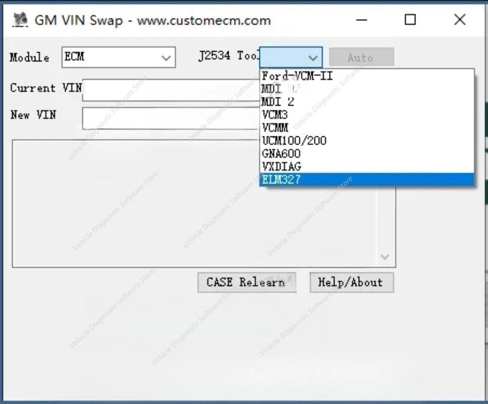This screenshot has height=404, width=488.
Task: Click the CASE Relearn button
Action: (x=247, y=282)
